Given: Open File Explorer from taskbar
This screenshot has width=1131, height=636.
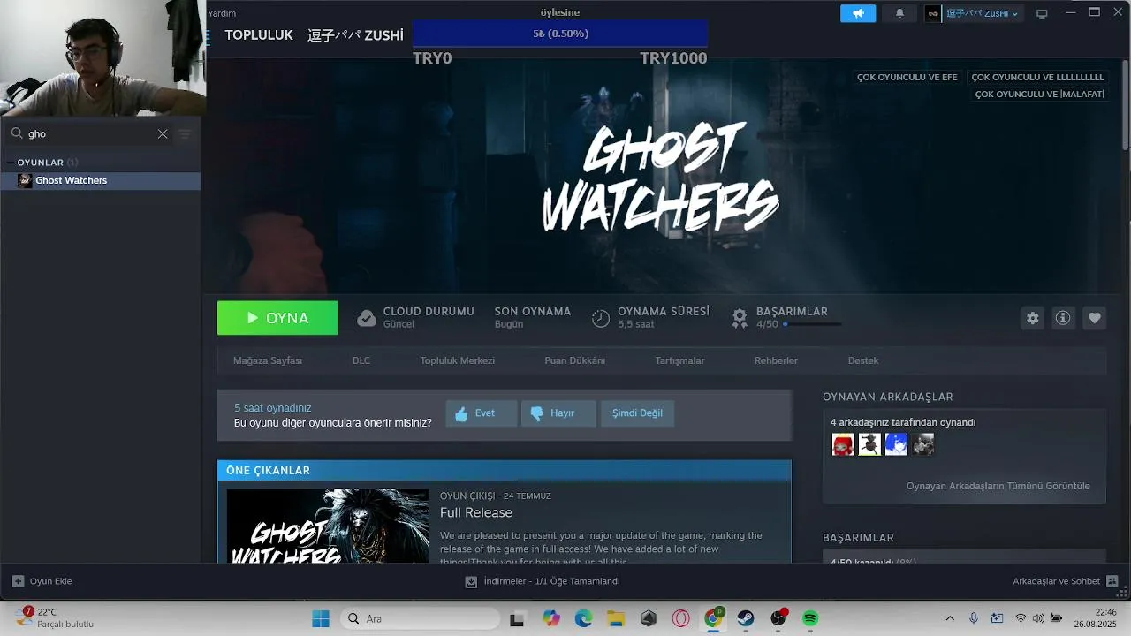Looking at the screenshot, I should [616, 618].
